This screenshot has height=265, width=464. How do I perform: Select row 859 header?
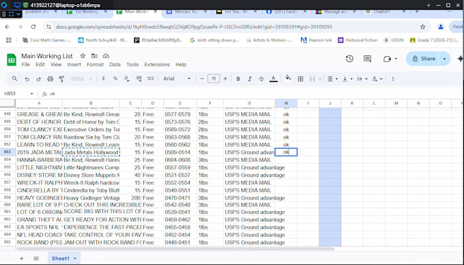coord(8,198)
